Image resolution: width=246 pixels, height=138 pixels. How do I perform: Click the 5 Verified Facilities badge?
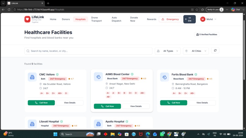207,34
